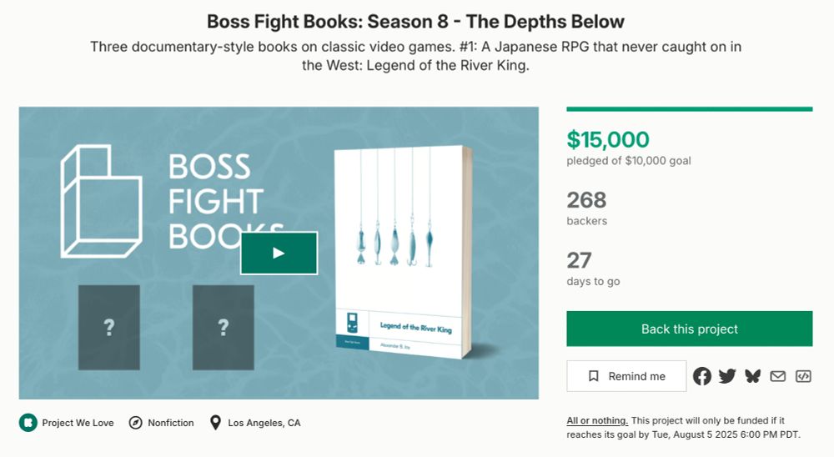Viewport: 834px width, 457px height.
Task: Open the Nonfiction category link
Action: (170, 423)
